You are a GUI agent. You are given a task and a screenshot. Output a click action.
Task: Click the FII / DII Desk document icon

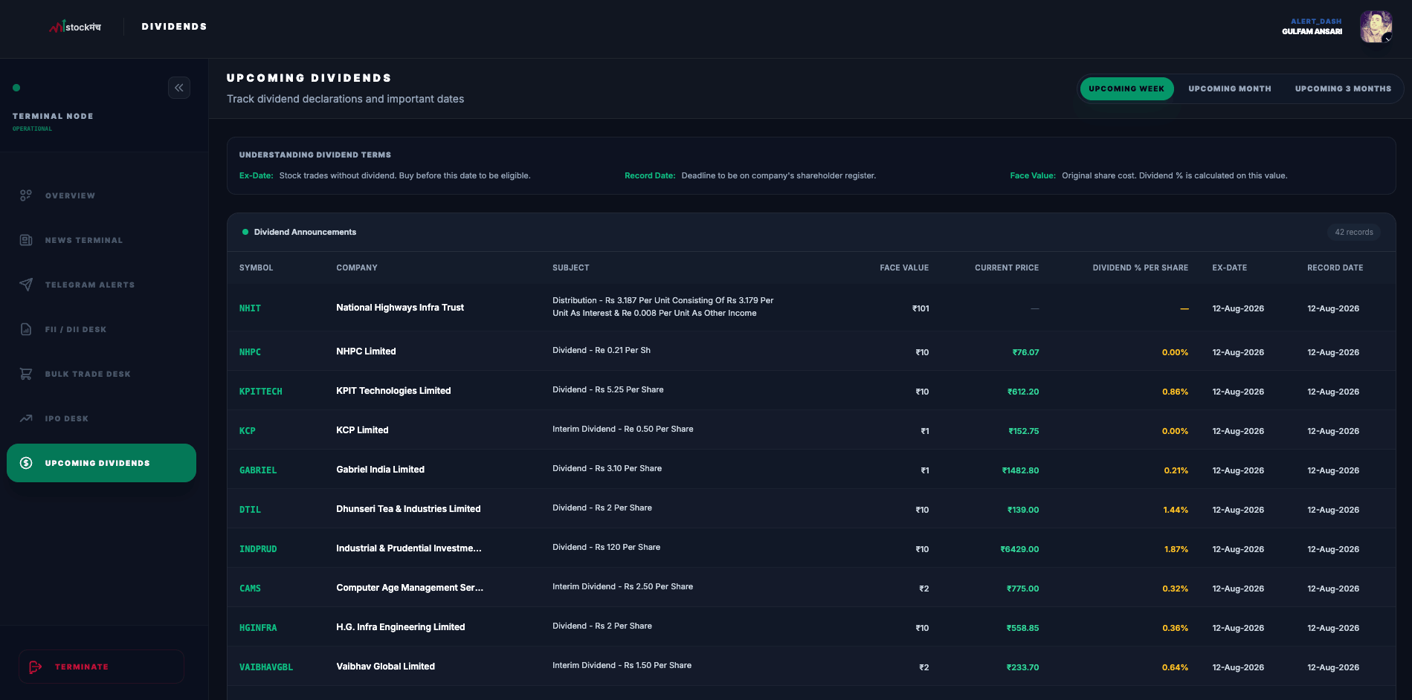point(26,329)
